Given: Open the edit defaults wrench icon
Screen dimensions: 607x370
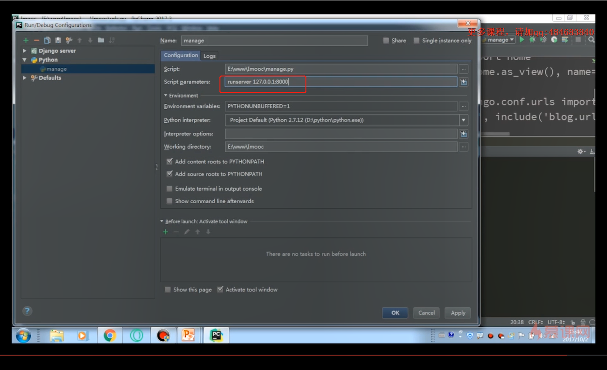Looking at the screenshot, I should point(69,40).
